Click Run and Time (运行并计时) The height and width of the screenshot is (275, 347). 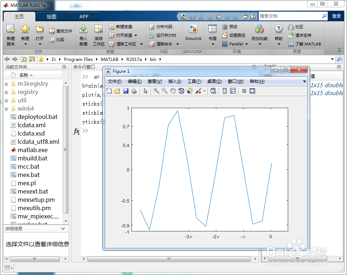point(163,35)
